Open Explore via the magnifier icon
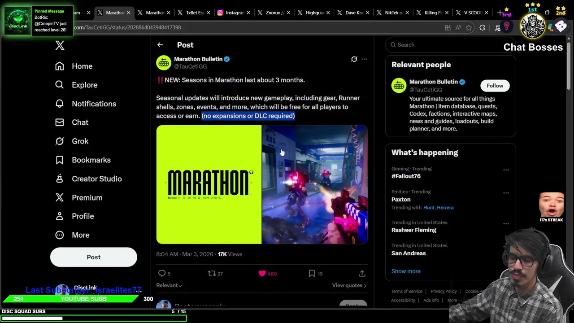Image resolution: width=574 pixels, height=323 pixels. tap(59, 85)
